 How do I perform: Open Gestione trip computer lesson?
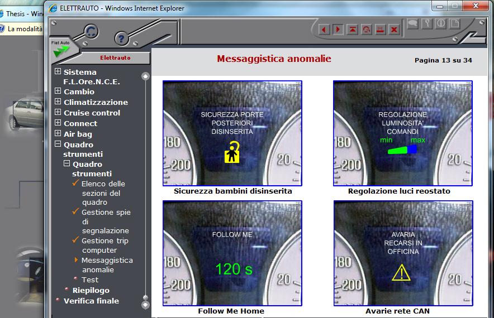tap(104, 245)
